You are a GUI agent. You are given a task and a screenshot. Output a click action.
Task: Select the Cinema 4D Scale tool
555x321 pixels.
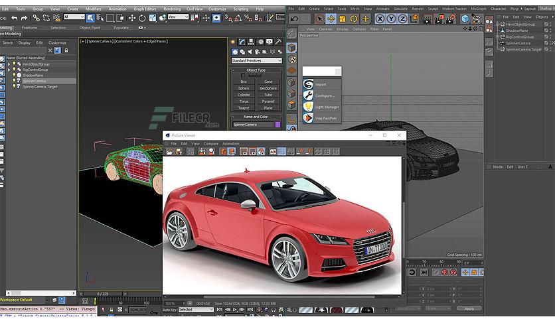343,19
